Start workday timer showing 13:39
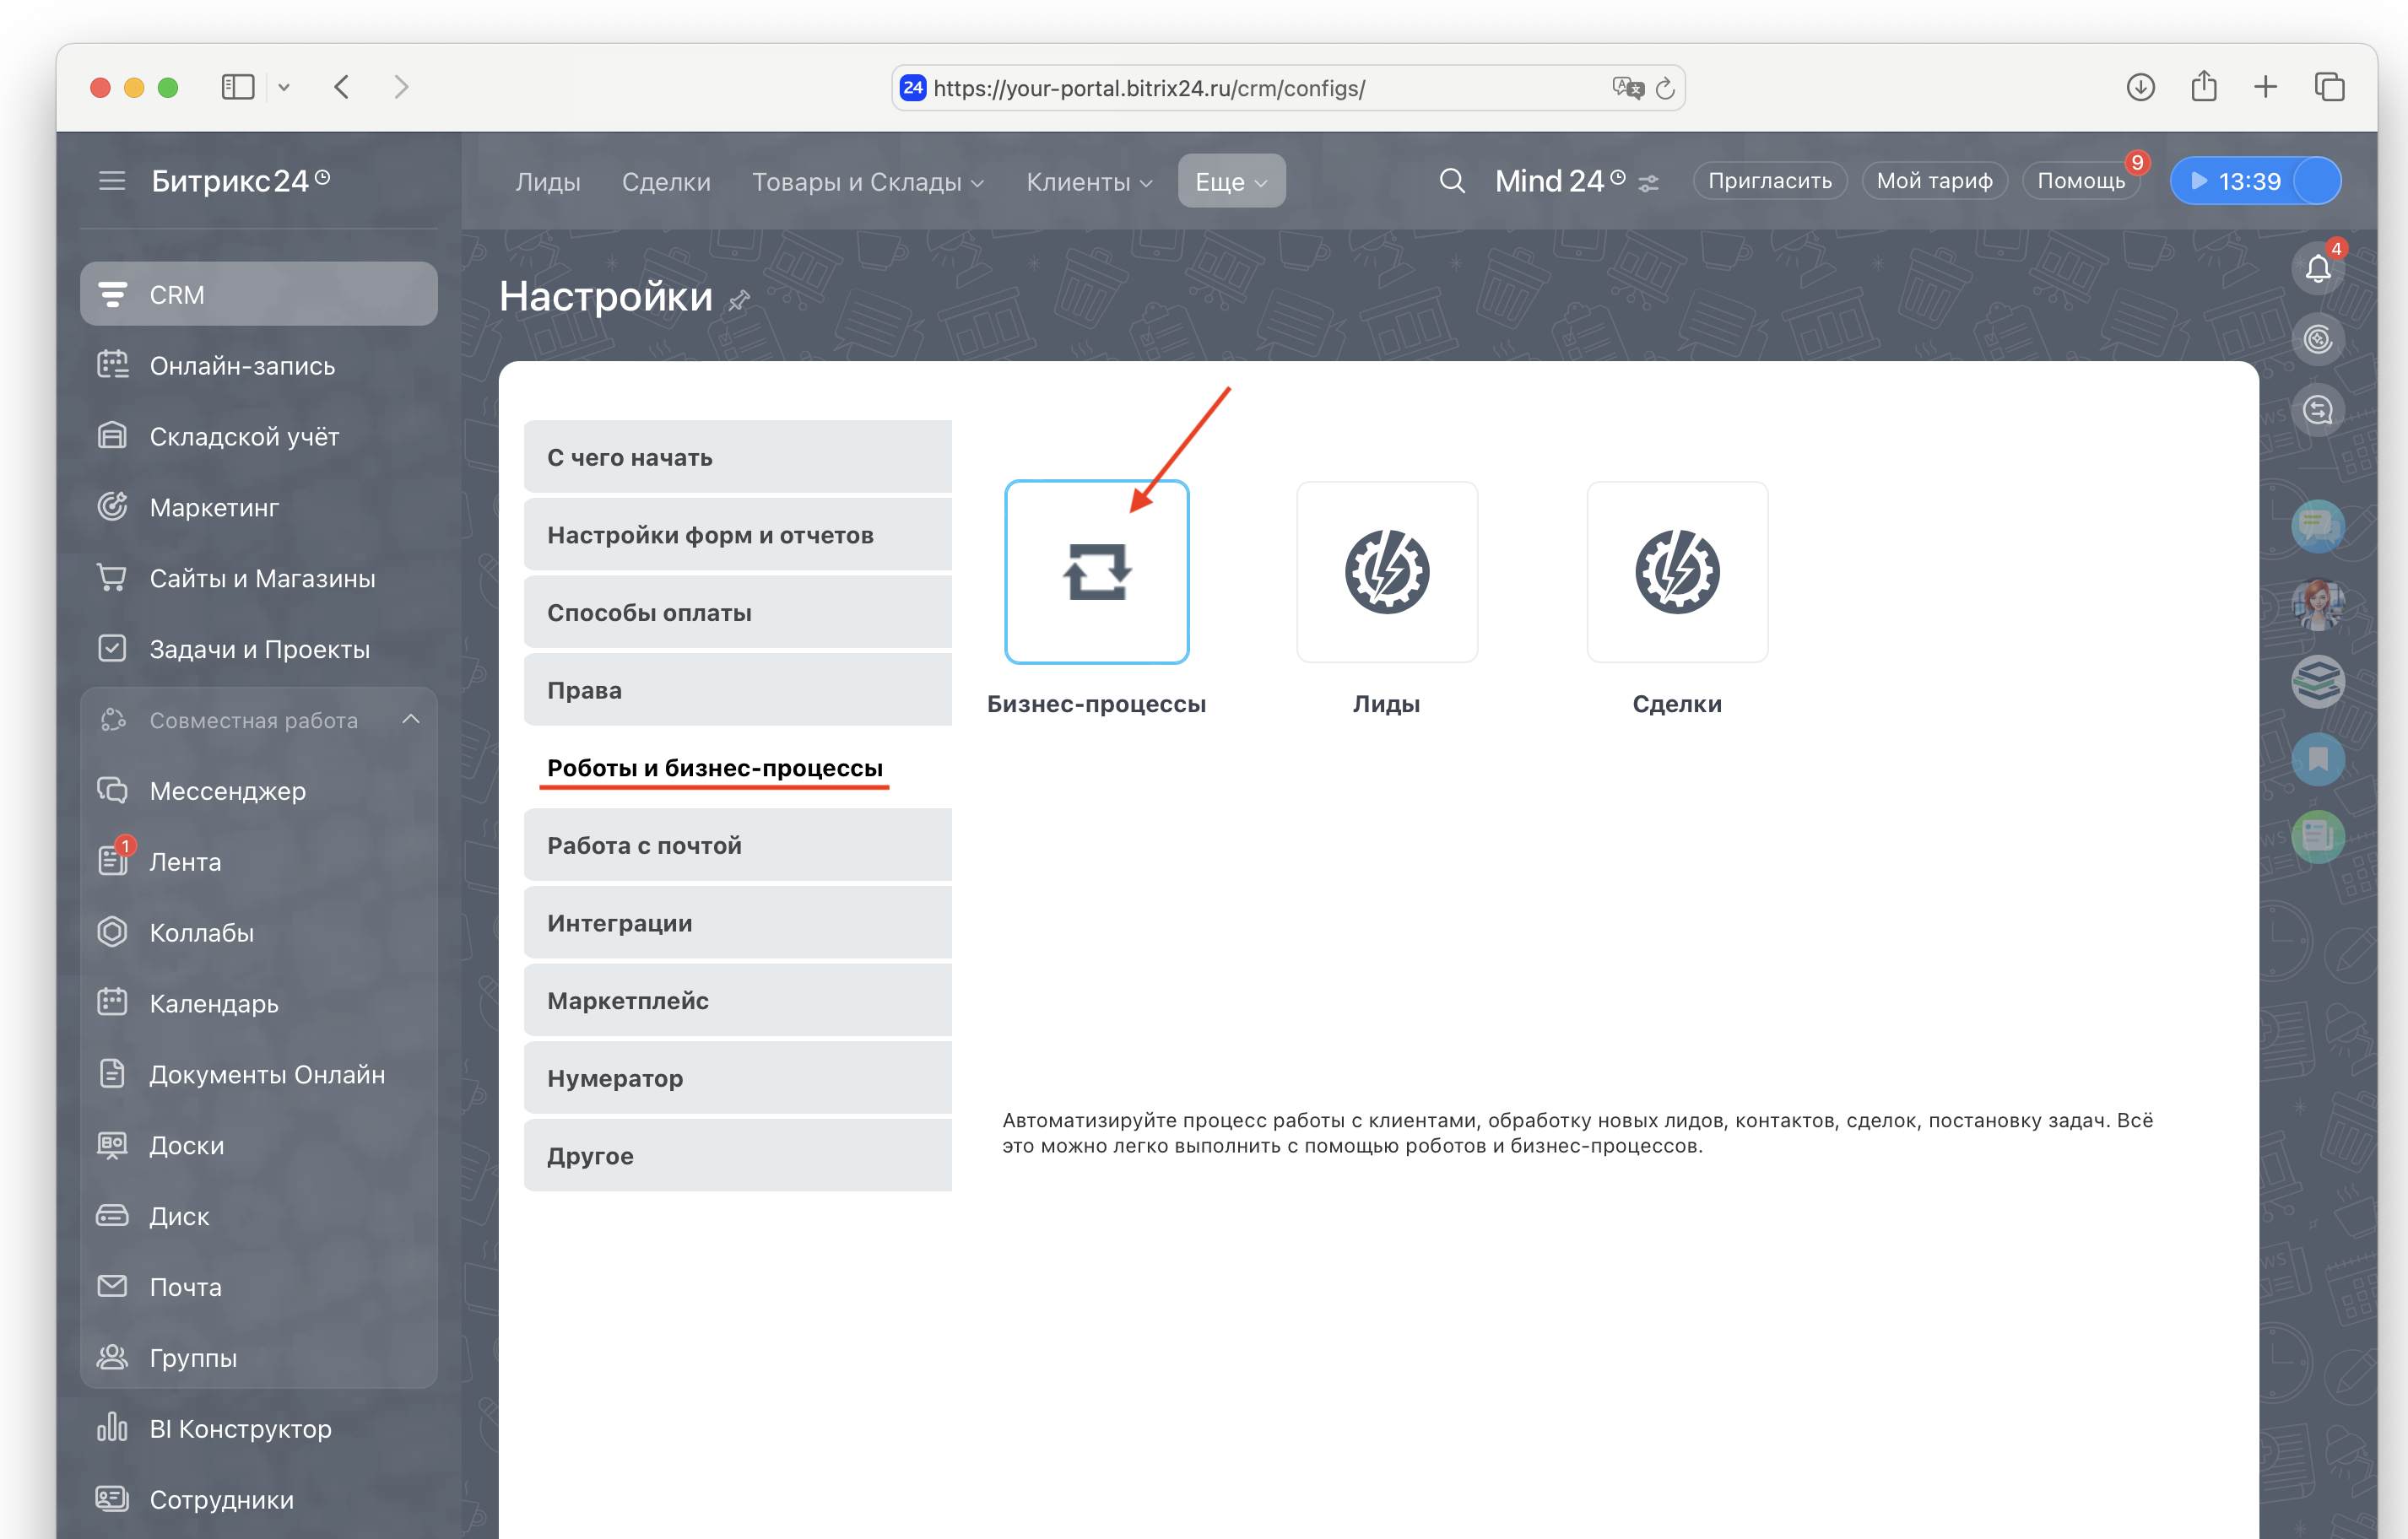 pyautogui.click(x=2236, y=181)
